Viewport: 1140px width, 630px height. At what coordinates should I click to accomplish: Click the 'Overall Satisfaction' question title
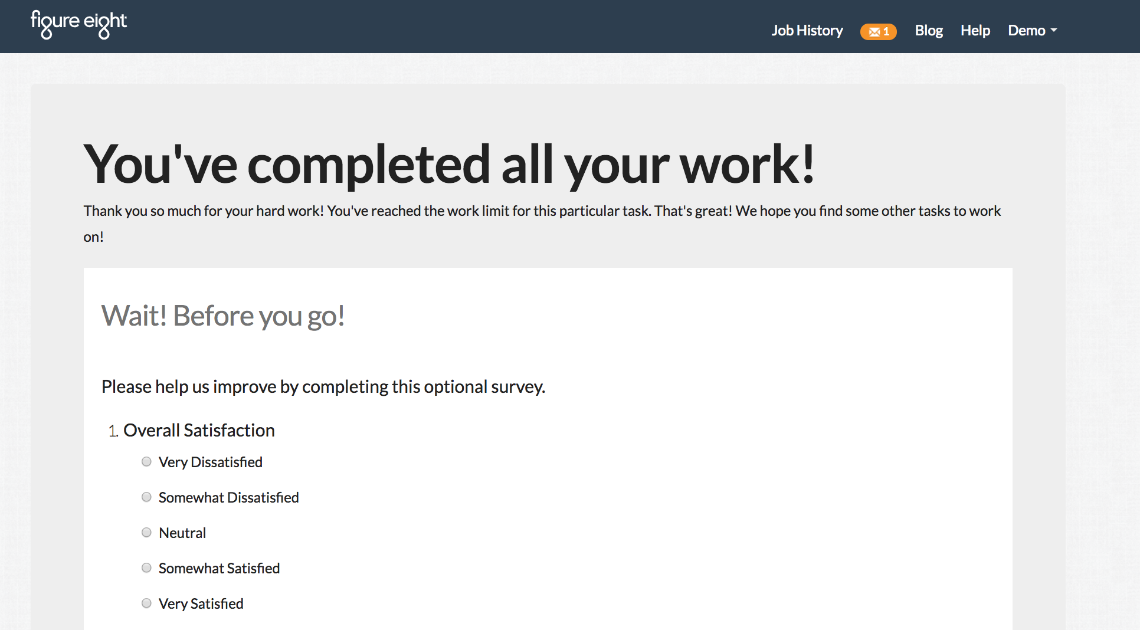(x=199, y=430)
